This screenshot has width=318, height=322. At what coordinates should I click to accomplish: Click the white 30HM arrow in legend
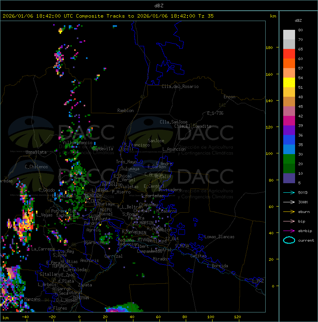pyautogui.click(x=289, y=202)
